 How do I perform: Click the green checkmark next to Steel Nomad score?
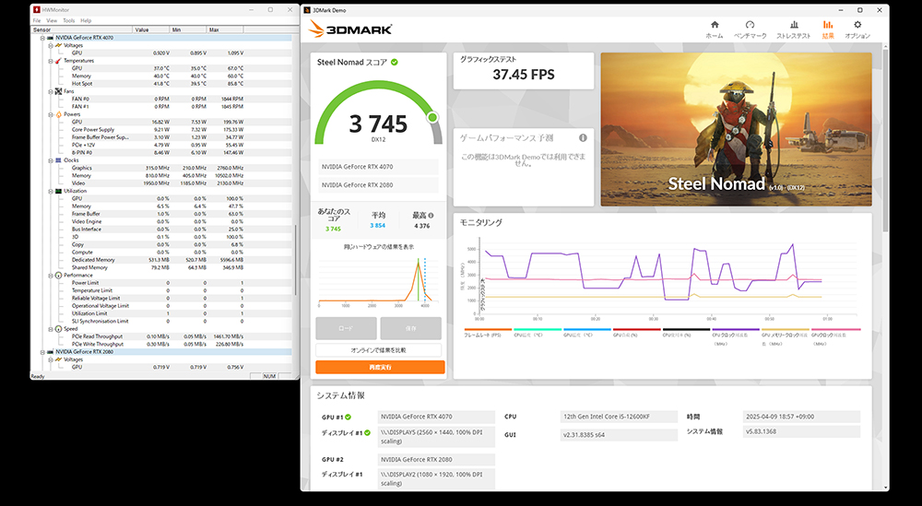[395, 62]
